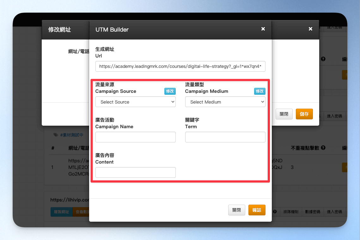Click 修改 button next to Campaign Medium
360x240 pixels.
pos(260,91)
